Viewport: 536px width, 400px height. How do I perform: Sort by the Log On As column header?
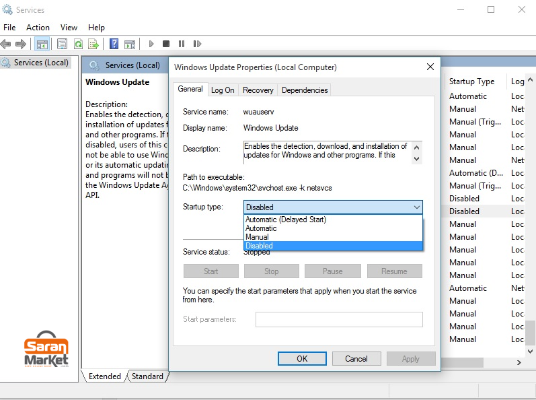pos(517,81)
